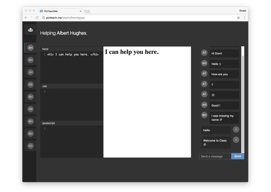Image resolution: width=271 pixels, height=192 pixels.
Task: Click the AH avatar beside "Hello :)"
Action: coord(204,63)
